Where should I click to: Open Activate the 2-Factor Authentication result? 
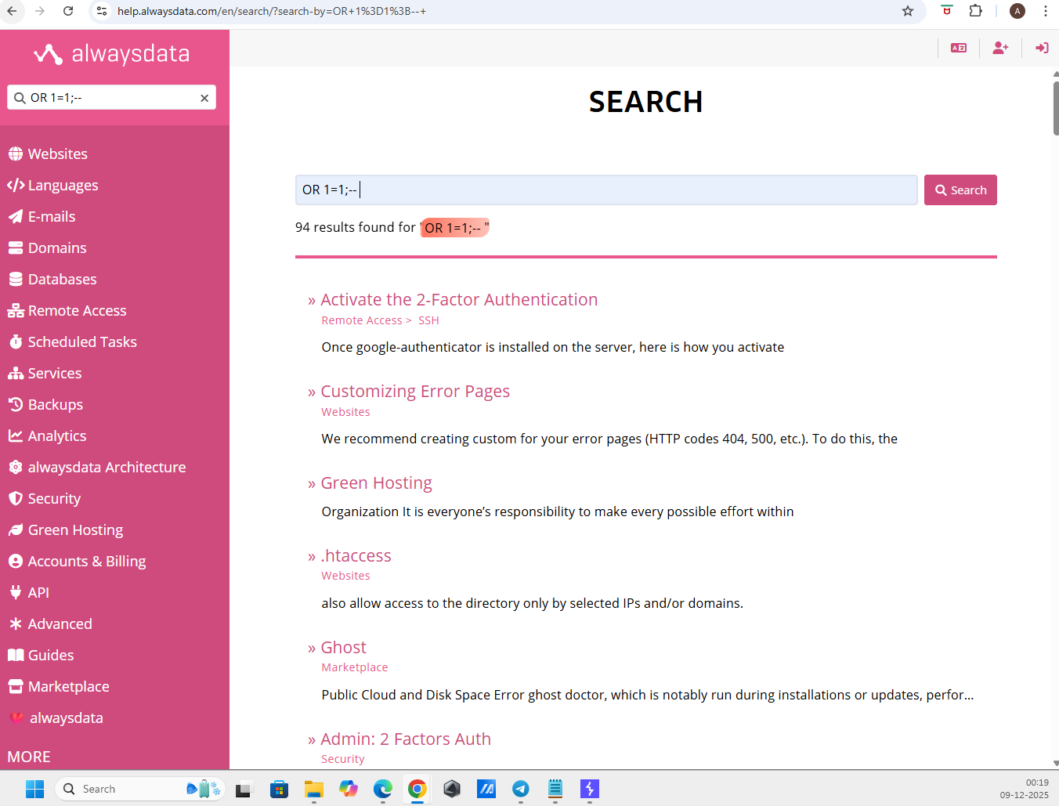tap(458, 300)
